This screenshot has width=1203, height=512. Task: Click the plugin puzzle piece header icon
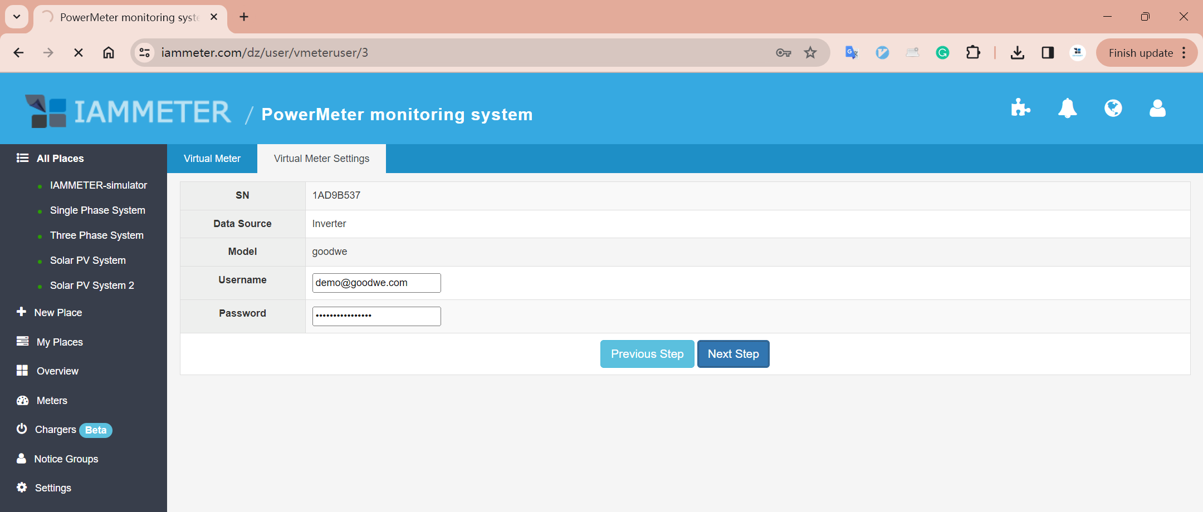pyautogui.click(x=1020, y=108)
